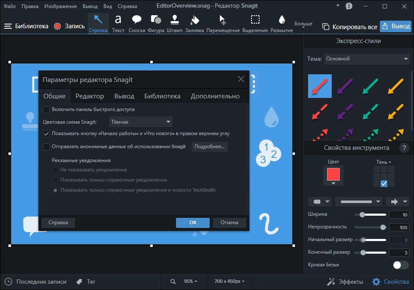414x290 pixels.
Task: Select the Перемещение move tool
Action: point(223,24)
